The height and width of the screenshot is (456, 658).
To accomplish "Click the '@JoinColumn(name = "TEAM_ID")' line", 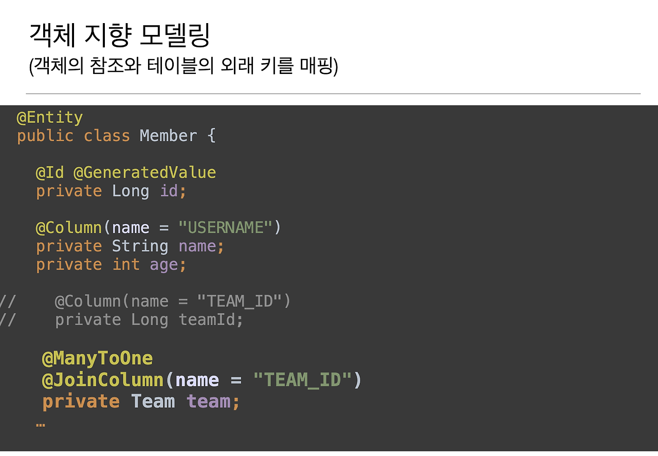I will pyautogui.click(x=202, y=381).
